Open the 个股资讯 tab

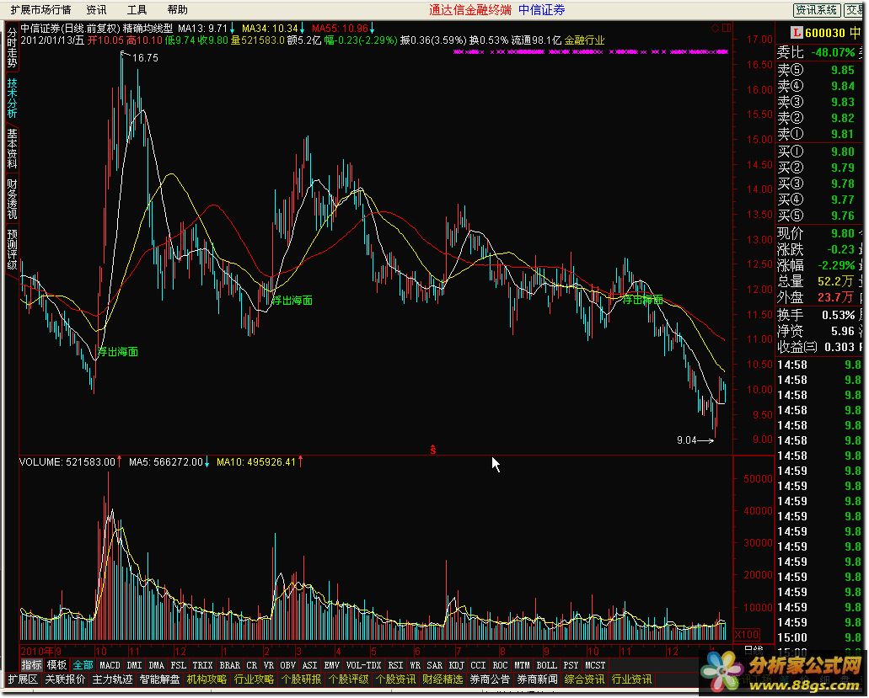395,679
